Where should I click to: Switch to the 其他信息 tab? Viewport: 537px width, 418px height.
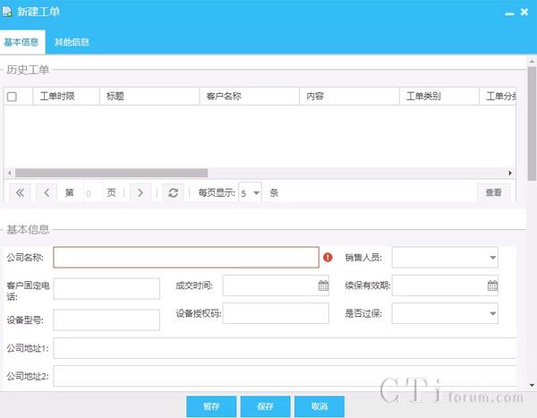(72, 42)
